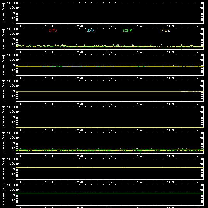Click 20:30 time label under 245 MHz plot
The image size is (208, 208).
(109, 26)
